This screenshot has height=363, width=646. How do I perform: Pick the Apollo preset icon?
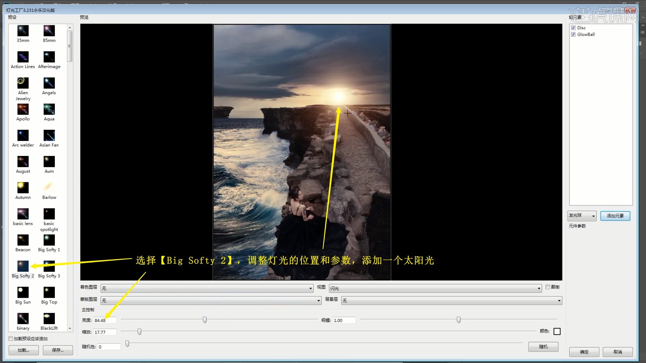[23, 109]
